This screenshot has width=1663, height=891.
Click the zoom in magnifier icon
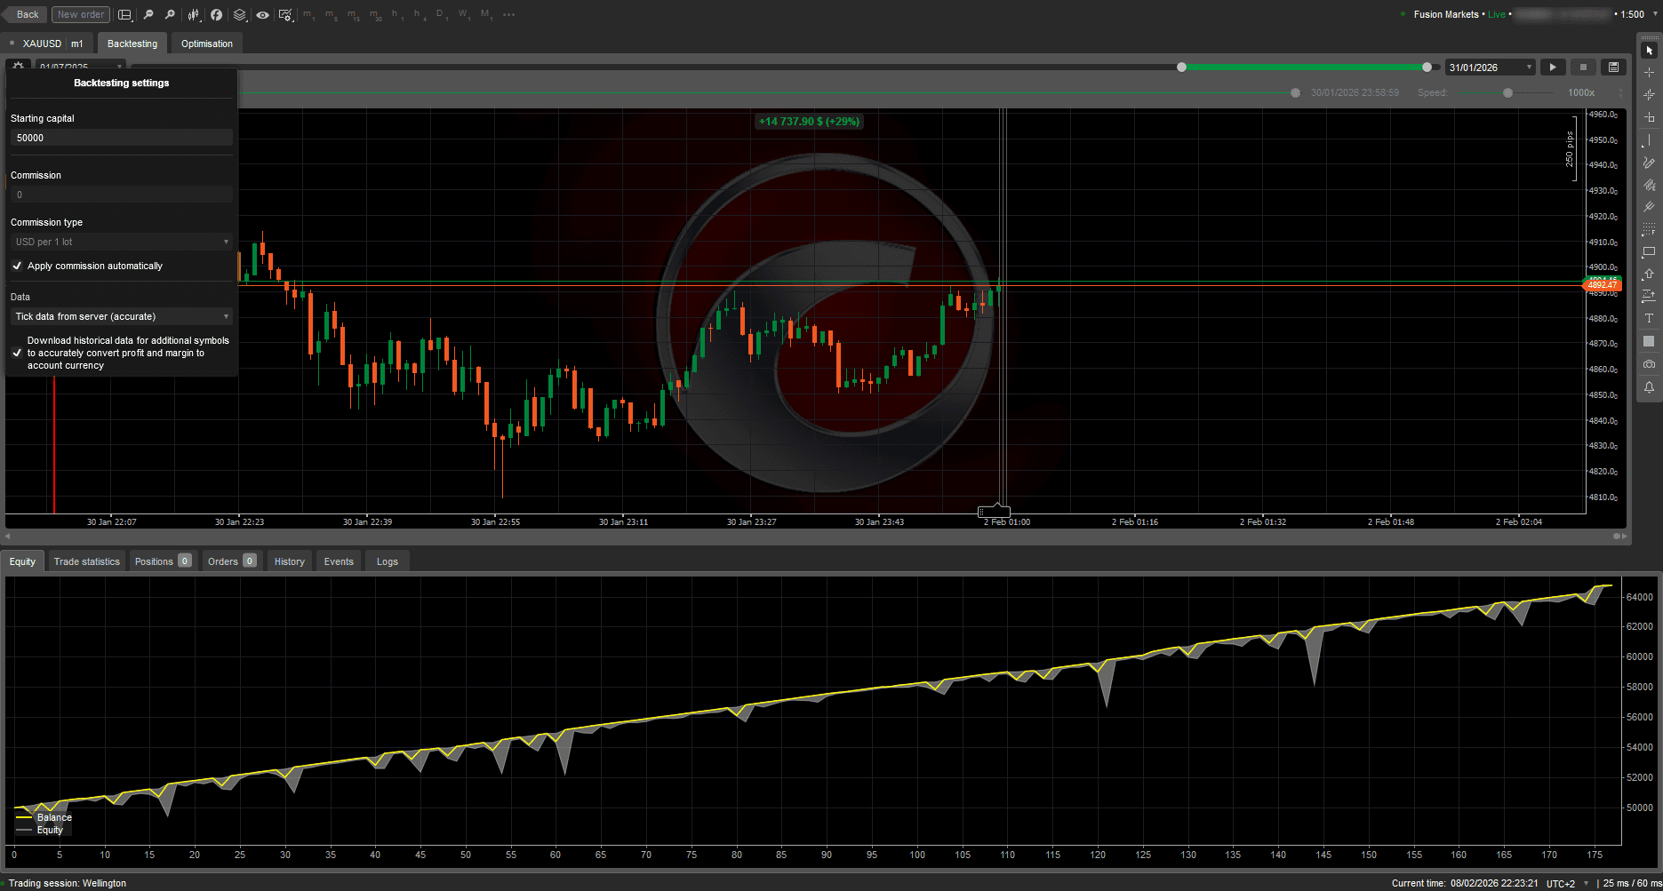(x=172, y=14)
